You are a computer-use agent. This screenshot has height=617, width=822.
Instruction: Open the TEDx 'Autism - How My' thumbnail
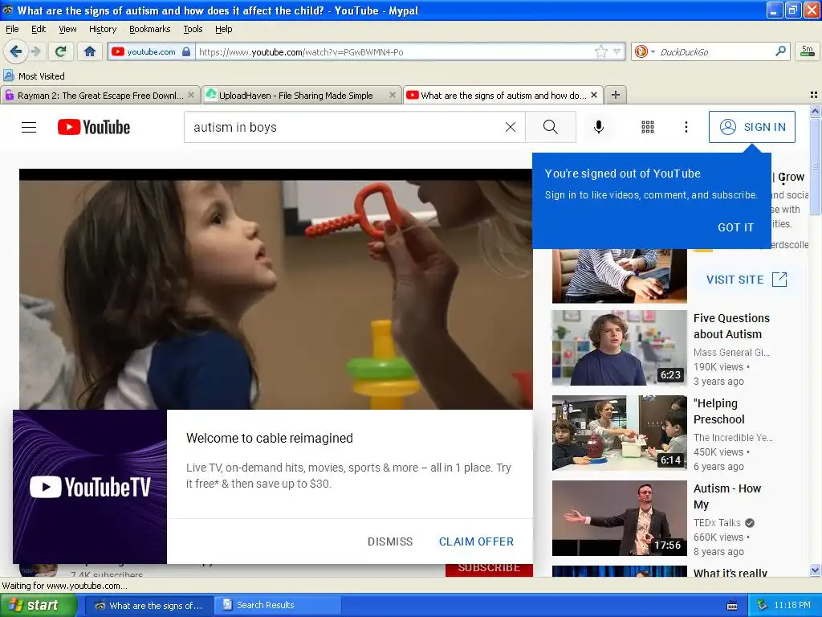(619, 518)
